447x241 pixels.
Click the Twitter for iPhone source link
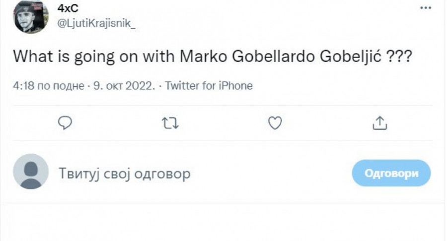click(x=209, y=86)
